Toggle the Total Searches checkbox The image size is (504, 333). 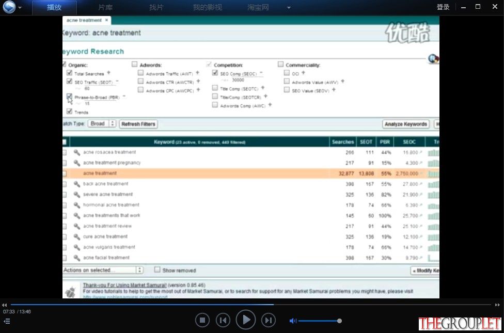[69, 73]
